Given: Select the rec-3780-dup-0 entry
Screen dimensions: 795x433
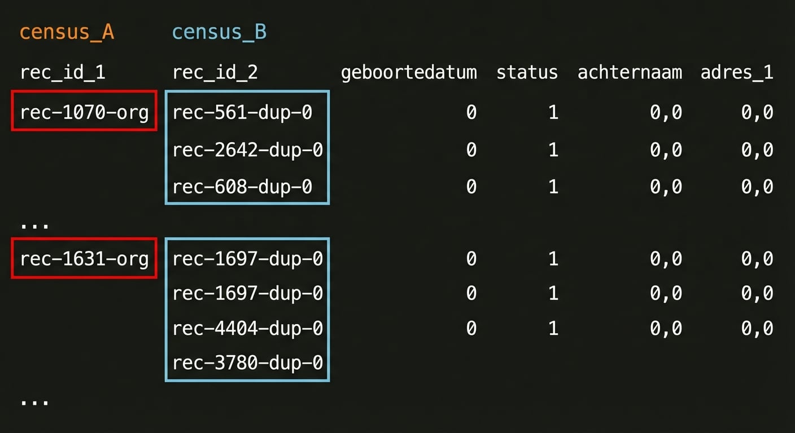Looking at the screenshot, I should 247,363.
